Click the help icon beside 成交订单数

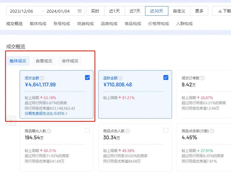[203, 78]
